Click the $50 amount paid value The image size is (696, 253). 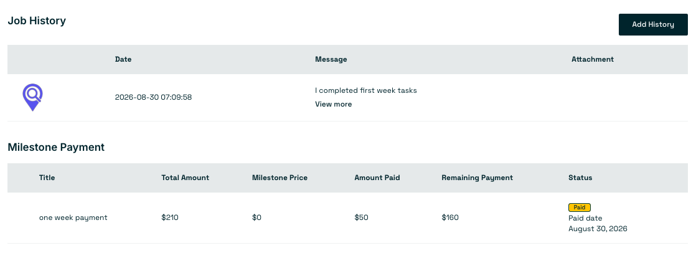click(361, 218)
